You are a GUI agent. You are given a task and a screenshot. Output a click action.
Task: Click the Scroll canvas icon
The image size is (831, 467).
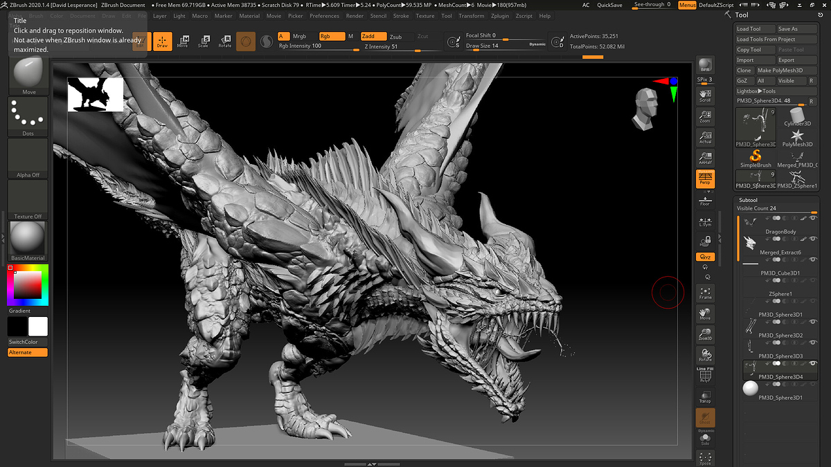(x=705, y=95)
